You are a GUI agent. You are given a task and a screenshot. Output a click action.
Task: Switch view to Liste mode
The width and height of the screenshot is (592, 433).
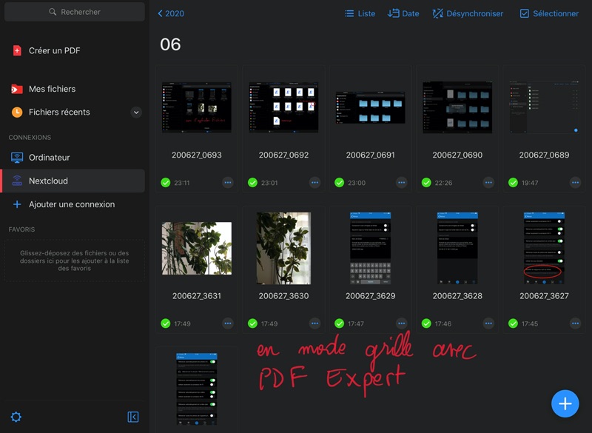click(360, 13)
